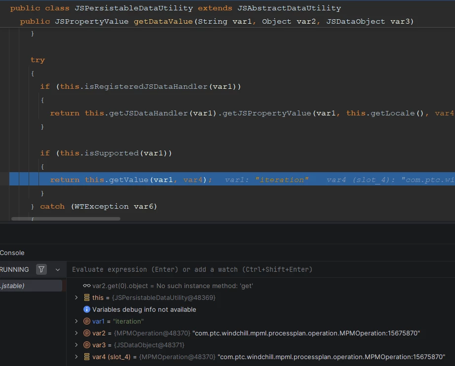Click var4's MPMOperation:15675870 string value
Image resolution: width=455 pixels, height=366 pixels.
(331, 357)
